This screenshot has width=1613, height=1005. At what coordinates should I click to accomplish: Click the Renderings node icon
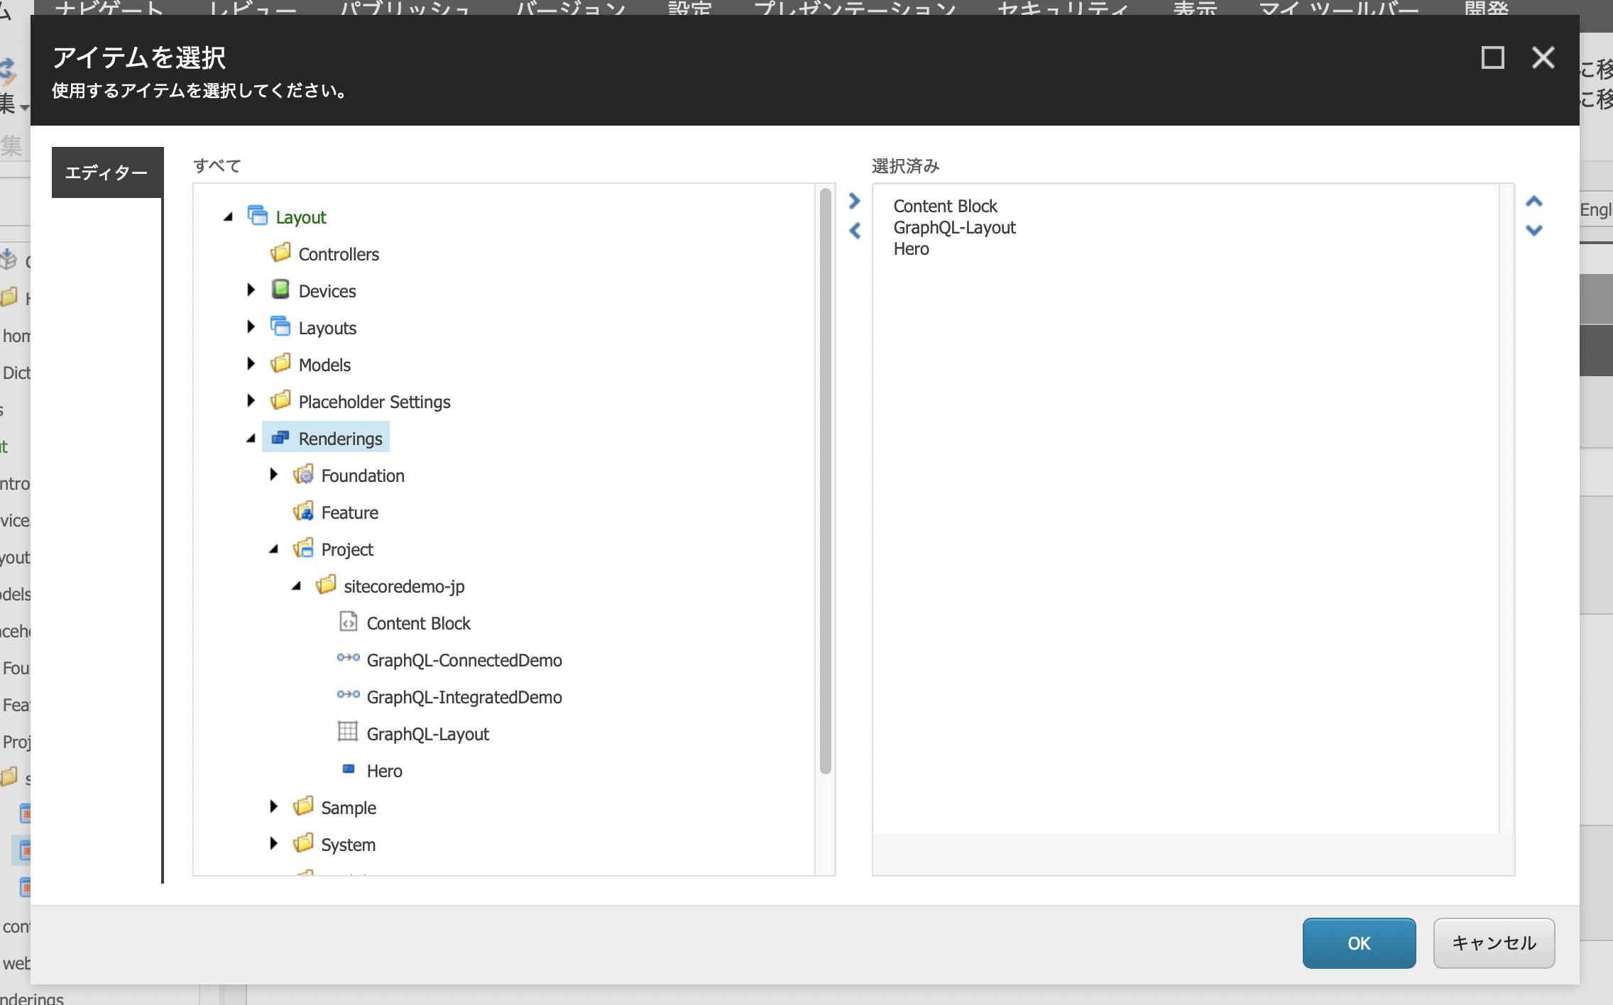280,437
